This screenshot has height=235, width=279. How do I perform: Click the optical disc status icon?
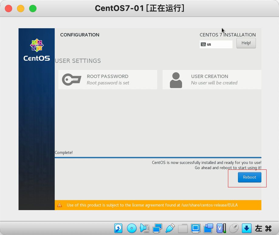pos(132,228)
